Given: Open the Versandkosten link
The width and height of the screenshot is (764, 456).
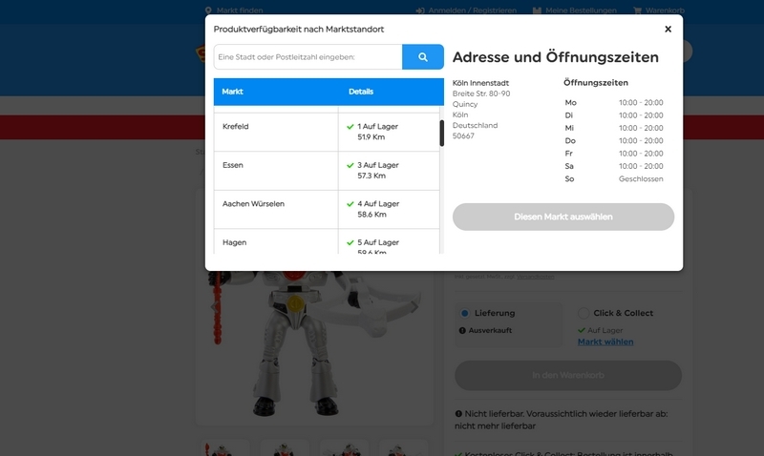Looking at the screenshot, I should point(535,277).
